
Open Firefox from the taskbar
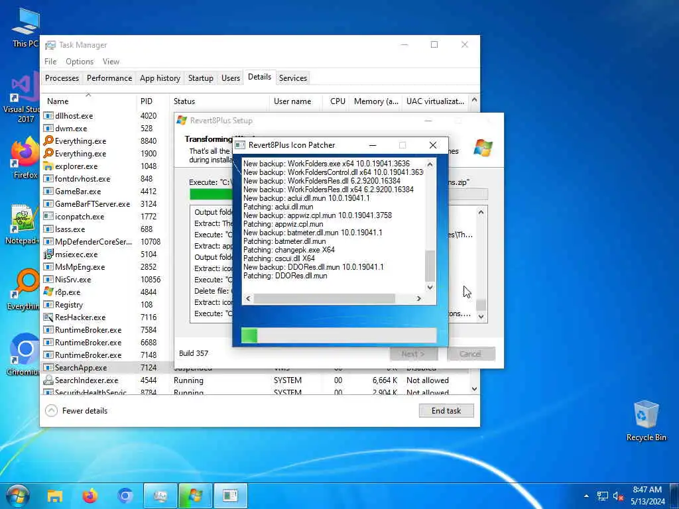point(90,496)
